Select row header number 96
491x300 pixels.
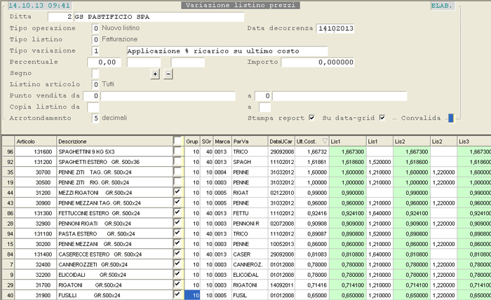pyautogui.click(x=8, y=151)
